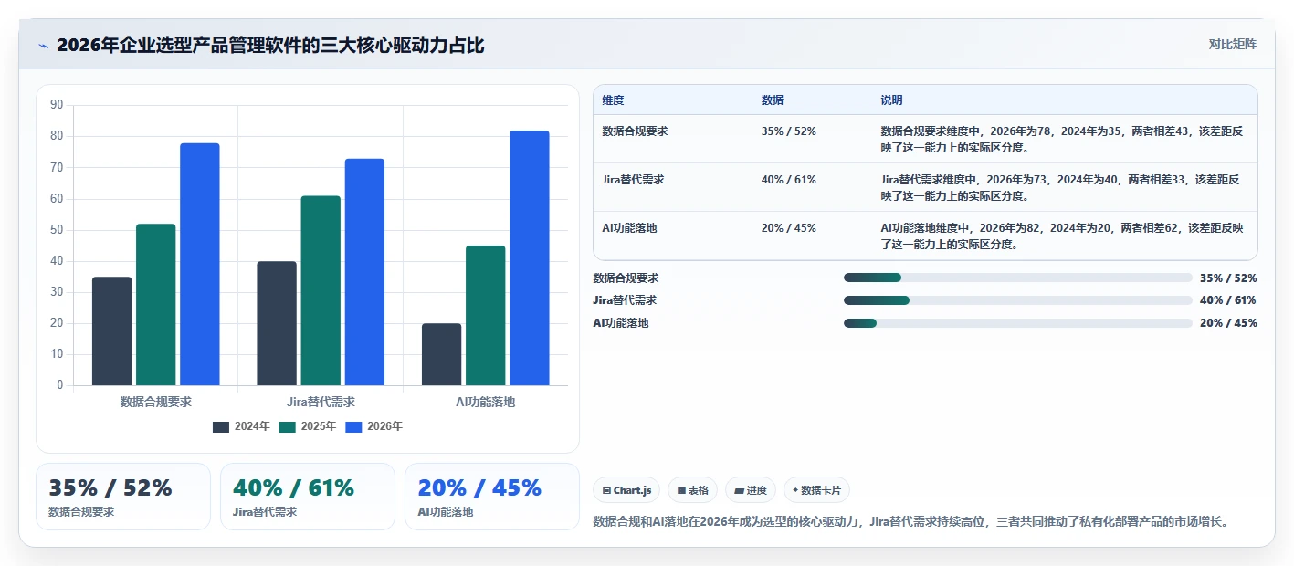Click the 2026年 bar for 数据合规要求
The height and width of the screenshot is (566, 1294).
click(x=200, y=264)
